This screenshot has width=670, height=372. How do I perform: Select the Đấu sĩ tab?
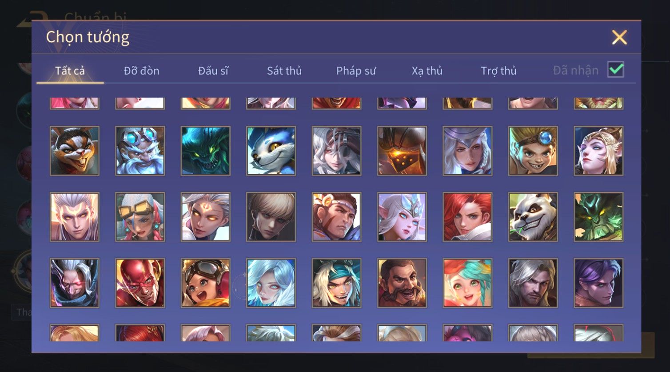[x=213, y=71]
